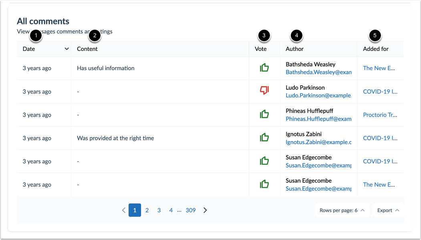Viewport: 421px width, 240px height.
Task: Click the All comments heading
Action: [x=43, y=21]
